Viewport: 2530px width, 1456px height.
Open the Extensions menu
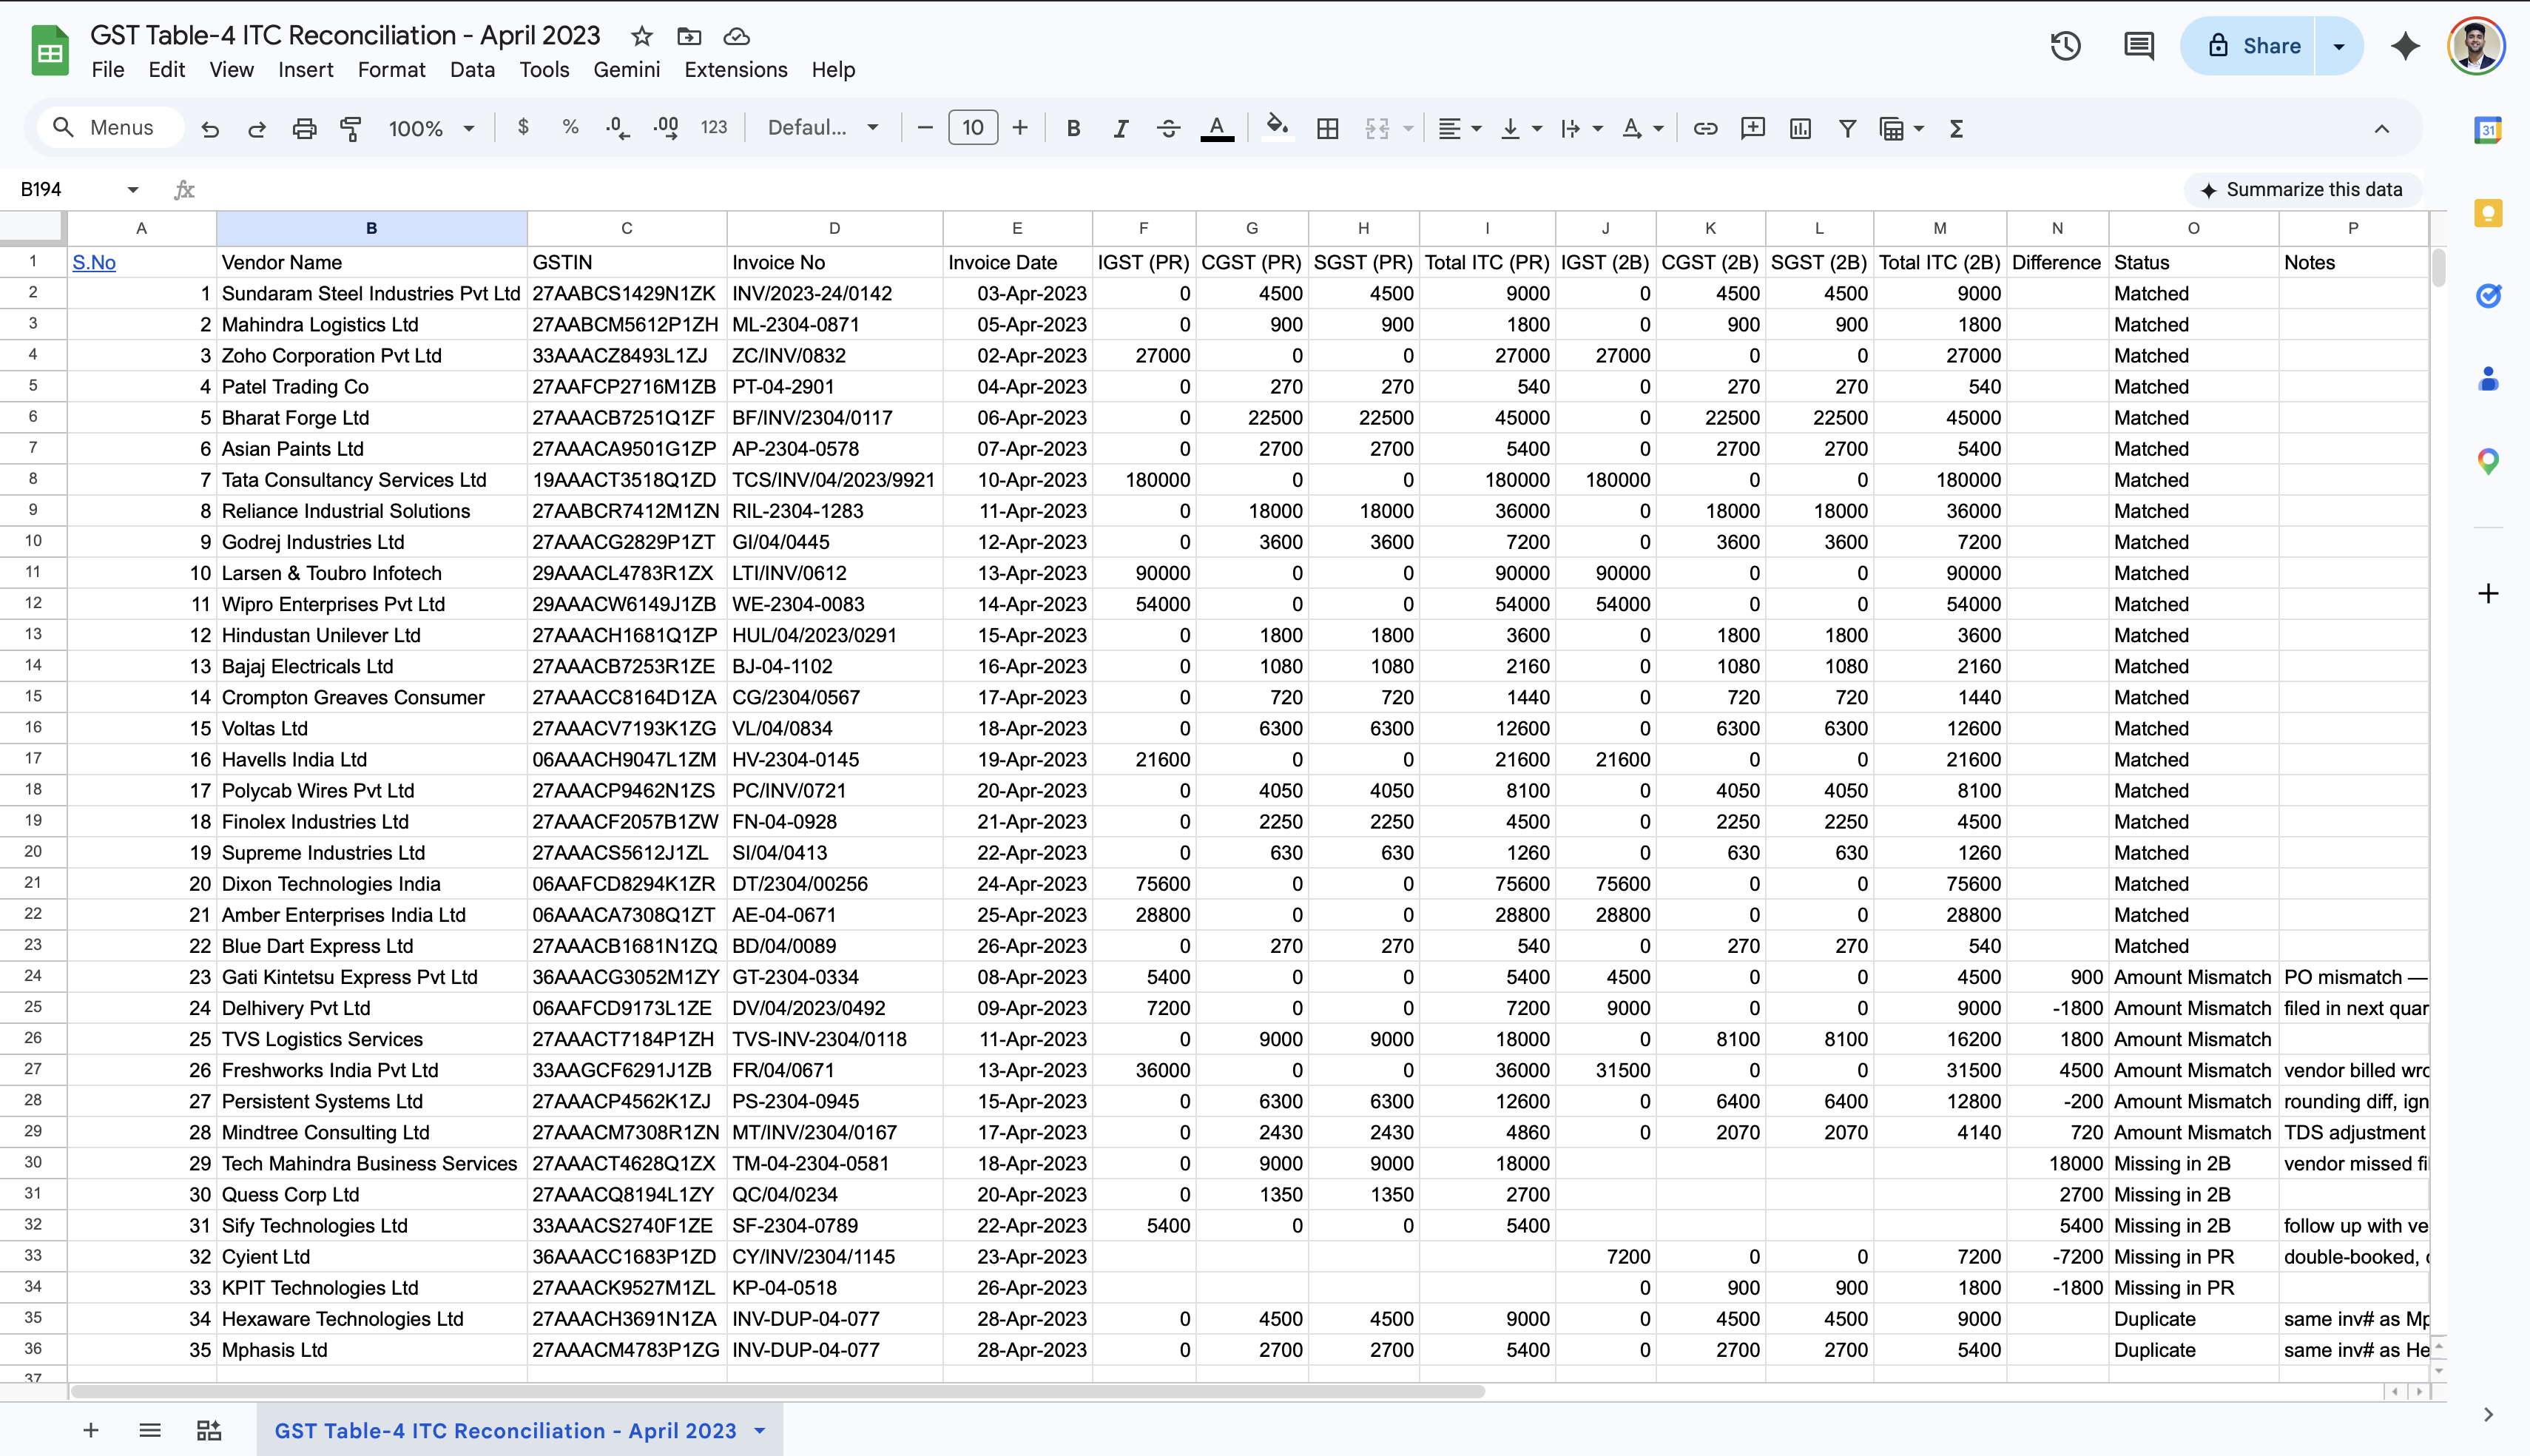736,70
